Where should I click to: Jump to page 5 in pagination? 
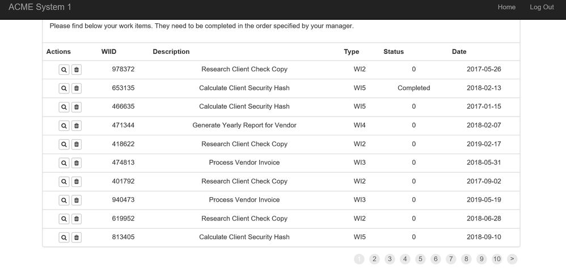[420, 259]
